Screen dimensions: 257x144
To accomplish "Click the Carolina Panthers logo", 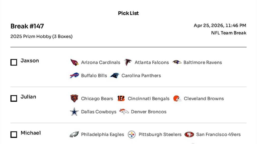I will pos(115,75).
